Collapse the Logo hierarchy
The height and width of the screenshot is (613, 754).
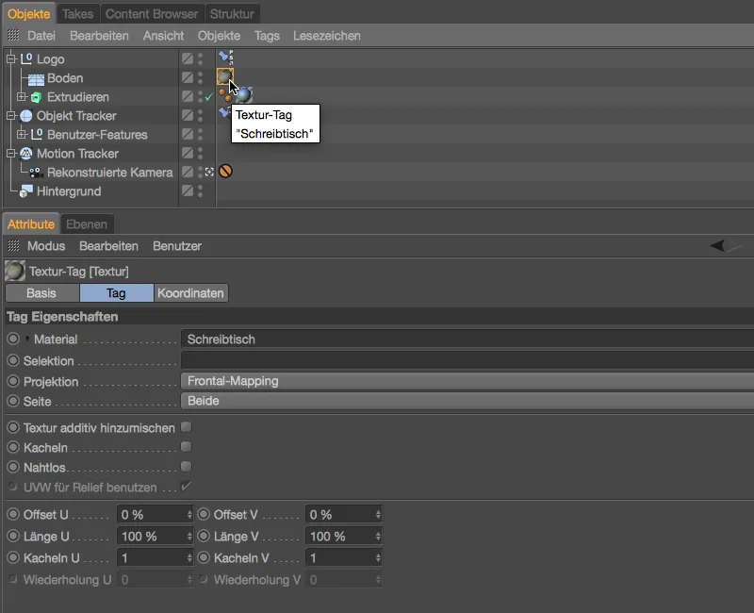10,59
